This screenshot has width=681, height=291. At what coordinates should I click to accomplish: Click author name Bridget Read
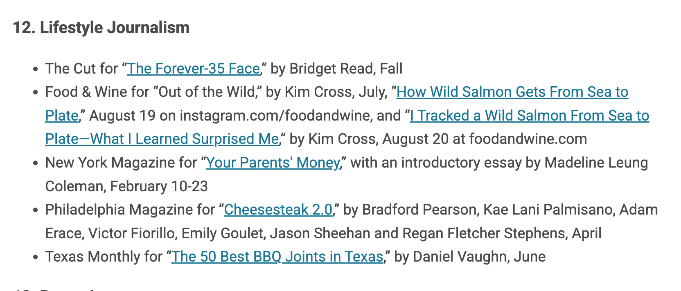click(332, 69)
